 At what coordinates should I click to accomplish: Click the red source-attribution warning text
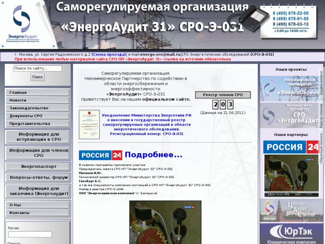[x=122, y=59]
